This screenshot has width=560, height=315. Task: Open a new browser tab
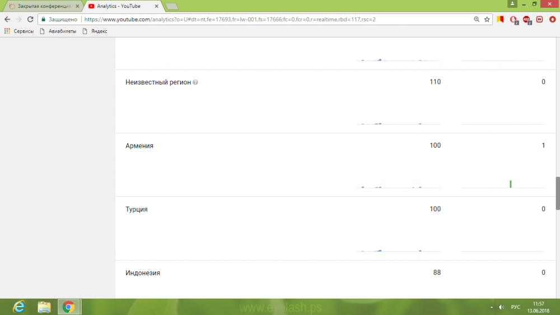tap(171, 6)
